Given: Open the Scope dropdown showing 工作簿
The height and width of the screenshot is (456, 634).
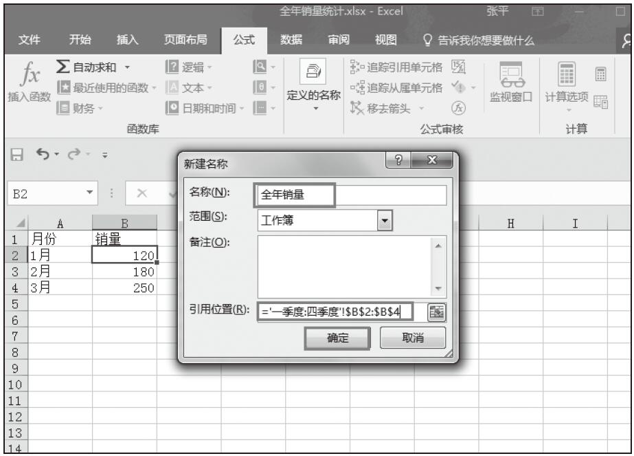Looking at the screenshot, I should (x=385, y=220).
